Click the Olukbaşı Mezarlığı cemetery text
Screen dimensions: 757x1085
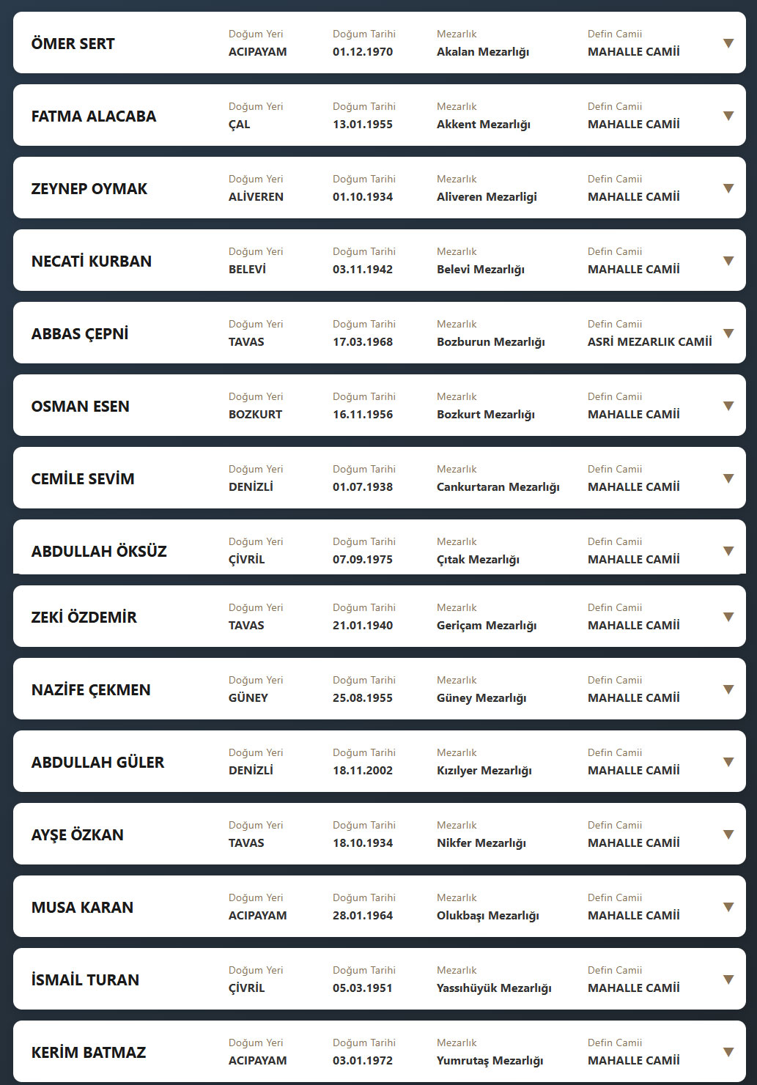487,916
